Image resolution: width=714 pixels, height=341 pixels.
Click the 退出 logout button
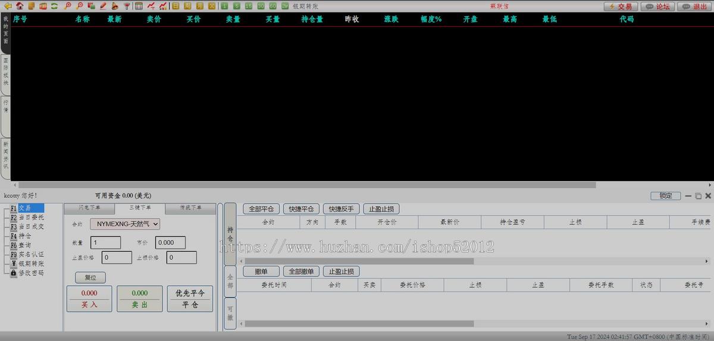(x=694, y=6)
